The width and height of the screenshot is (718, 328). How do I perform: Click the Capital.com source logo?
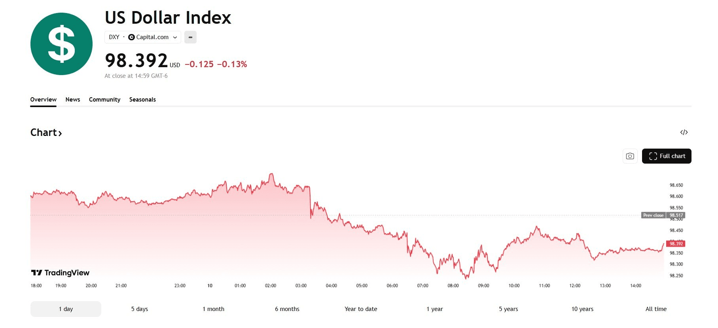[131, 37]
